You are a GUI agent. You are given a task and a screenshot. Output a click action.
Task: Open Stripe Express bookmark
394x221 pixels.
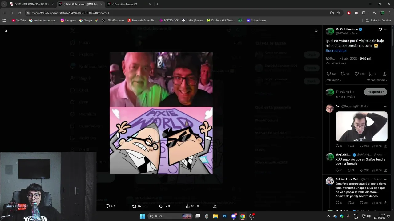coord(256,21)
